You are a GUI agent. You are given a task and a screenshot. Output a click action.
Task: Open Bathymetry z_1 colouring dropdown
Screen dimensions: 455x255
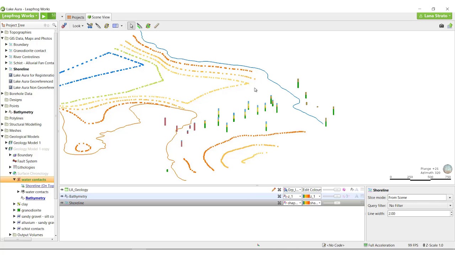click(293, 196)
